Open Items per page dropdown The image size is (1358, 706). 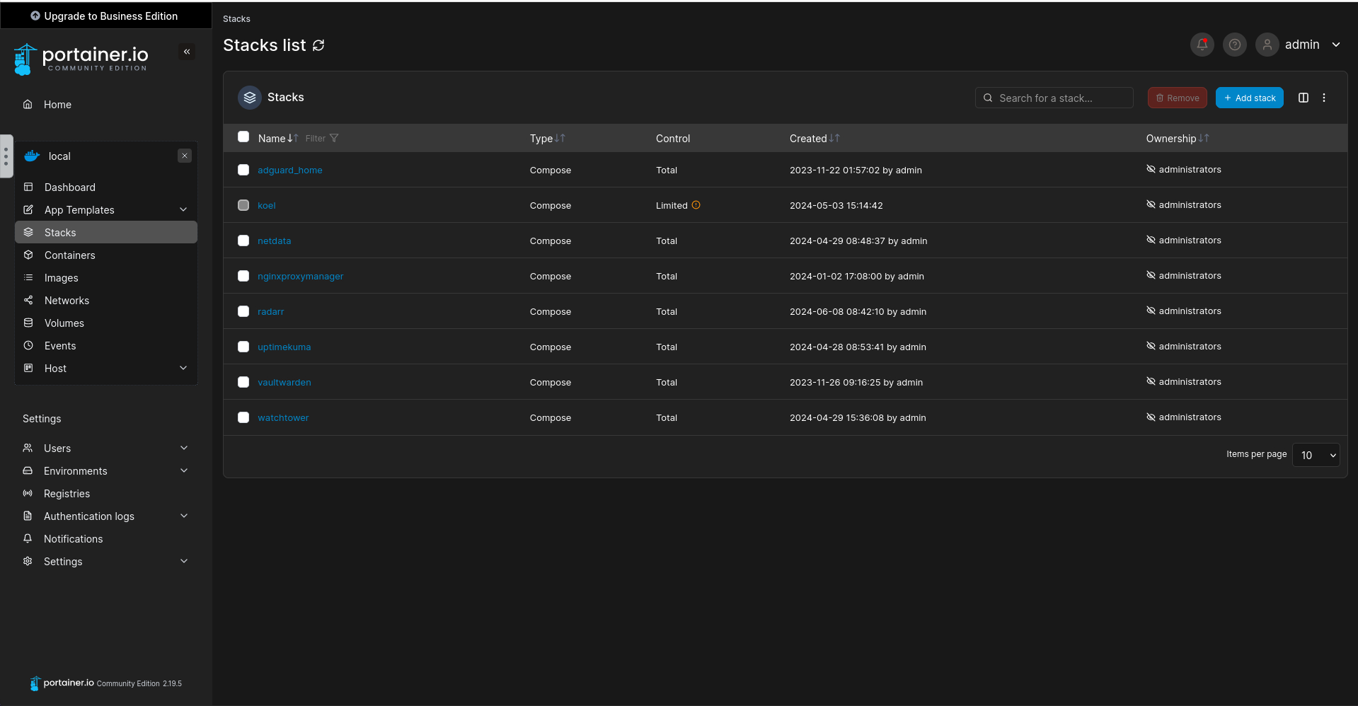(x=1316, y=455)
